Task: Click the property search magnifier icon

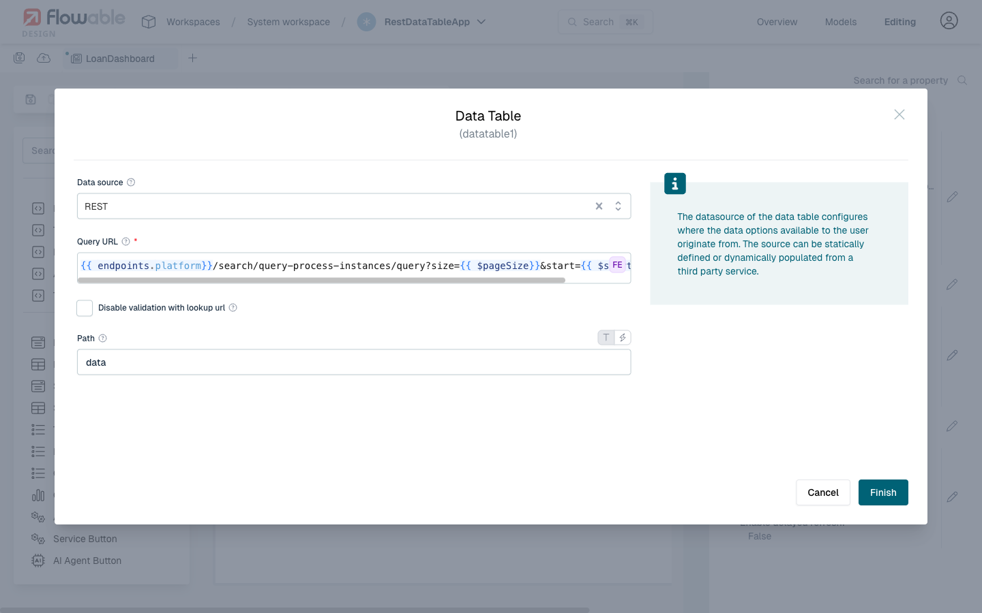Action: coord(962,80)
